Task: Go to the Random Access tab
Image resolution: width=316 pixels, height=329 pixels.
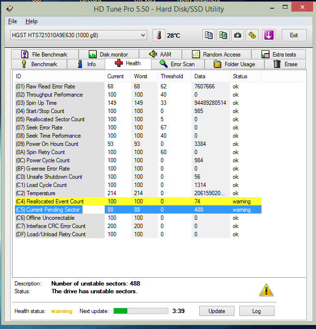Action: (217, 54)
